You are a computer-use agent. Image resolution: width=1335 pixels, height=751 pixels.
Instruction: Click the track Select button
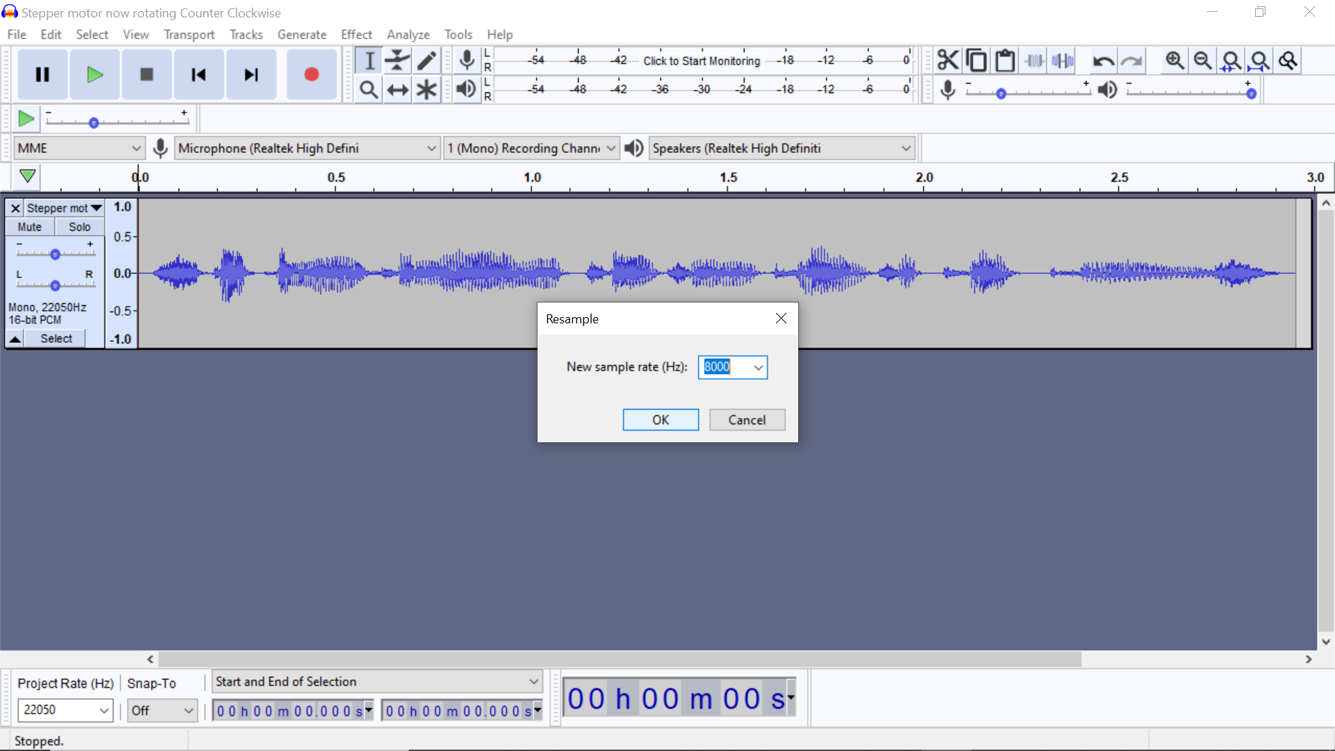click(56, 339)
